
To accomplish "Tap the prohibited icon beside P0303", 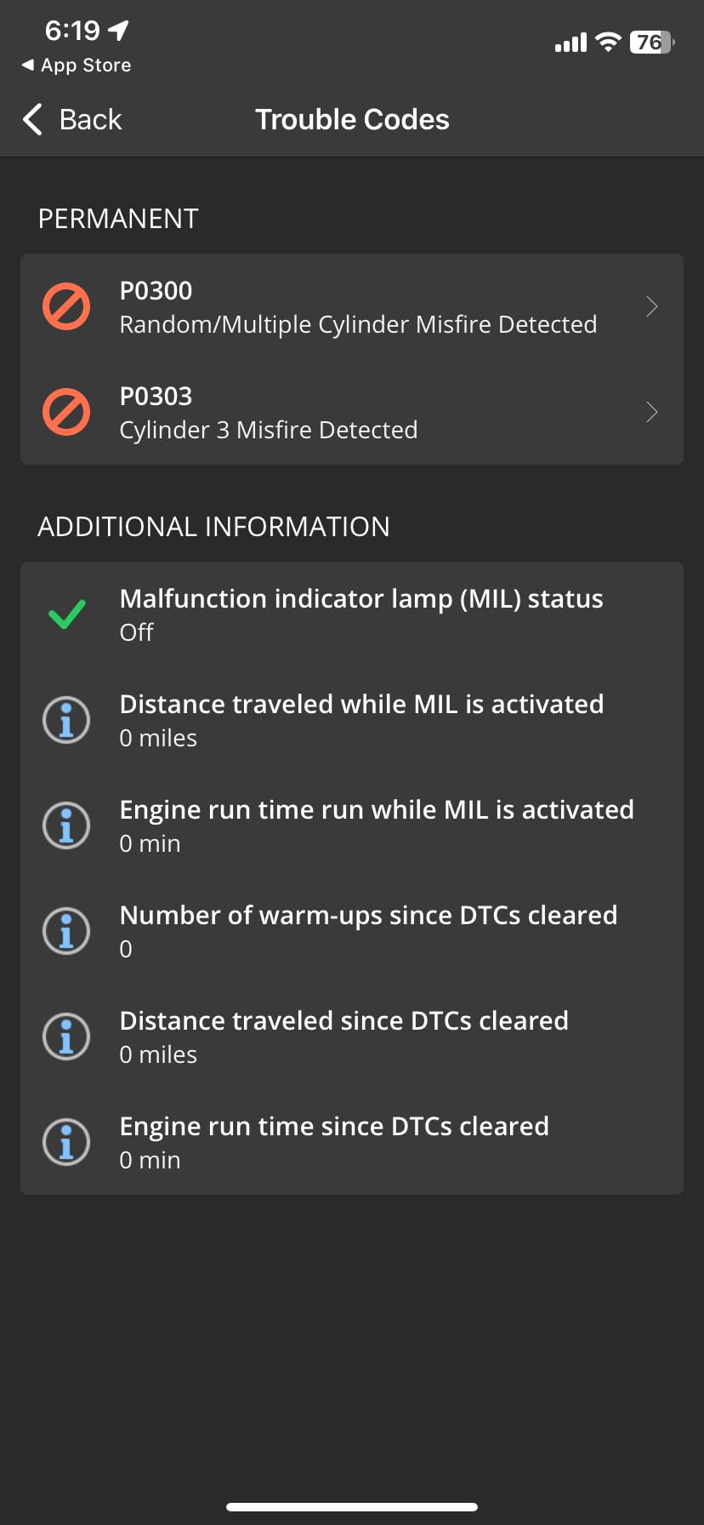I will pos(66,412).
